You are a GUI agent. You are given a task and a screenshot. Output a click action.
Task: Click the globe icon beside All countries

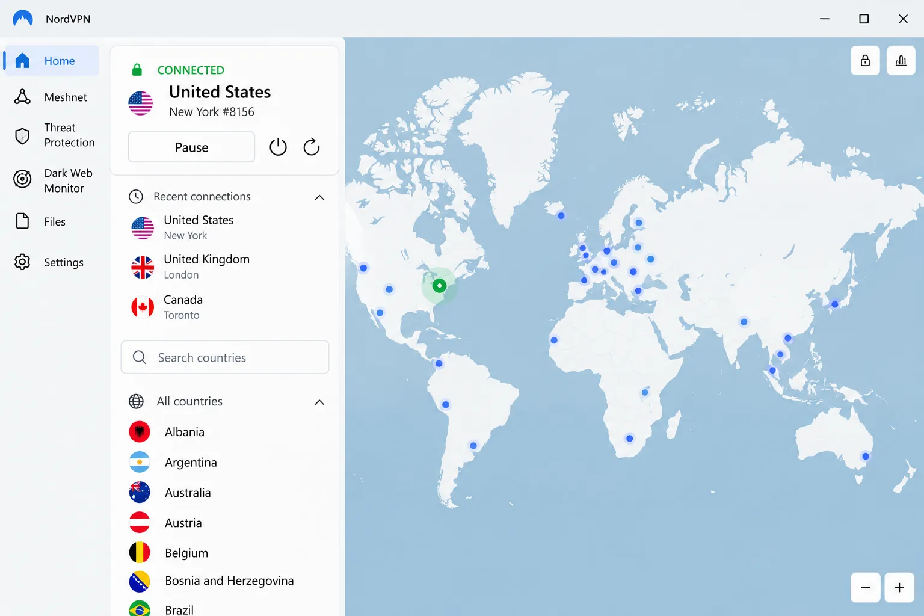pyautogui.click(x=137, y=401)
